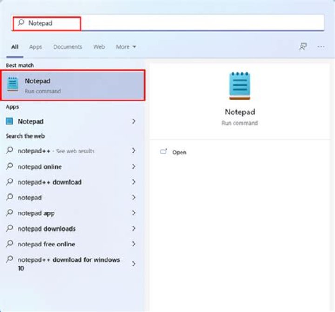Image resolution: width=335 pixels, height=312 pixels.
Task: Switch to the All tab
Action: 15,47
